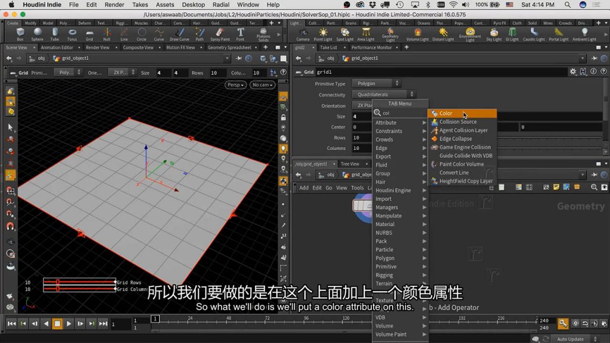Click the Font shelf tool

[x=241, y=34]
